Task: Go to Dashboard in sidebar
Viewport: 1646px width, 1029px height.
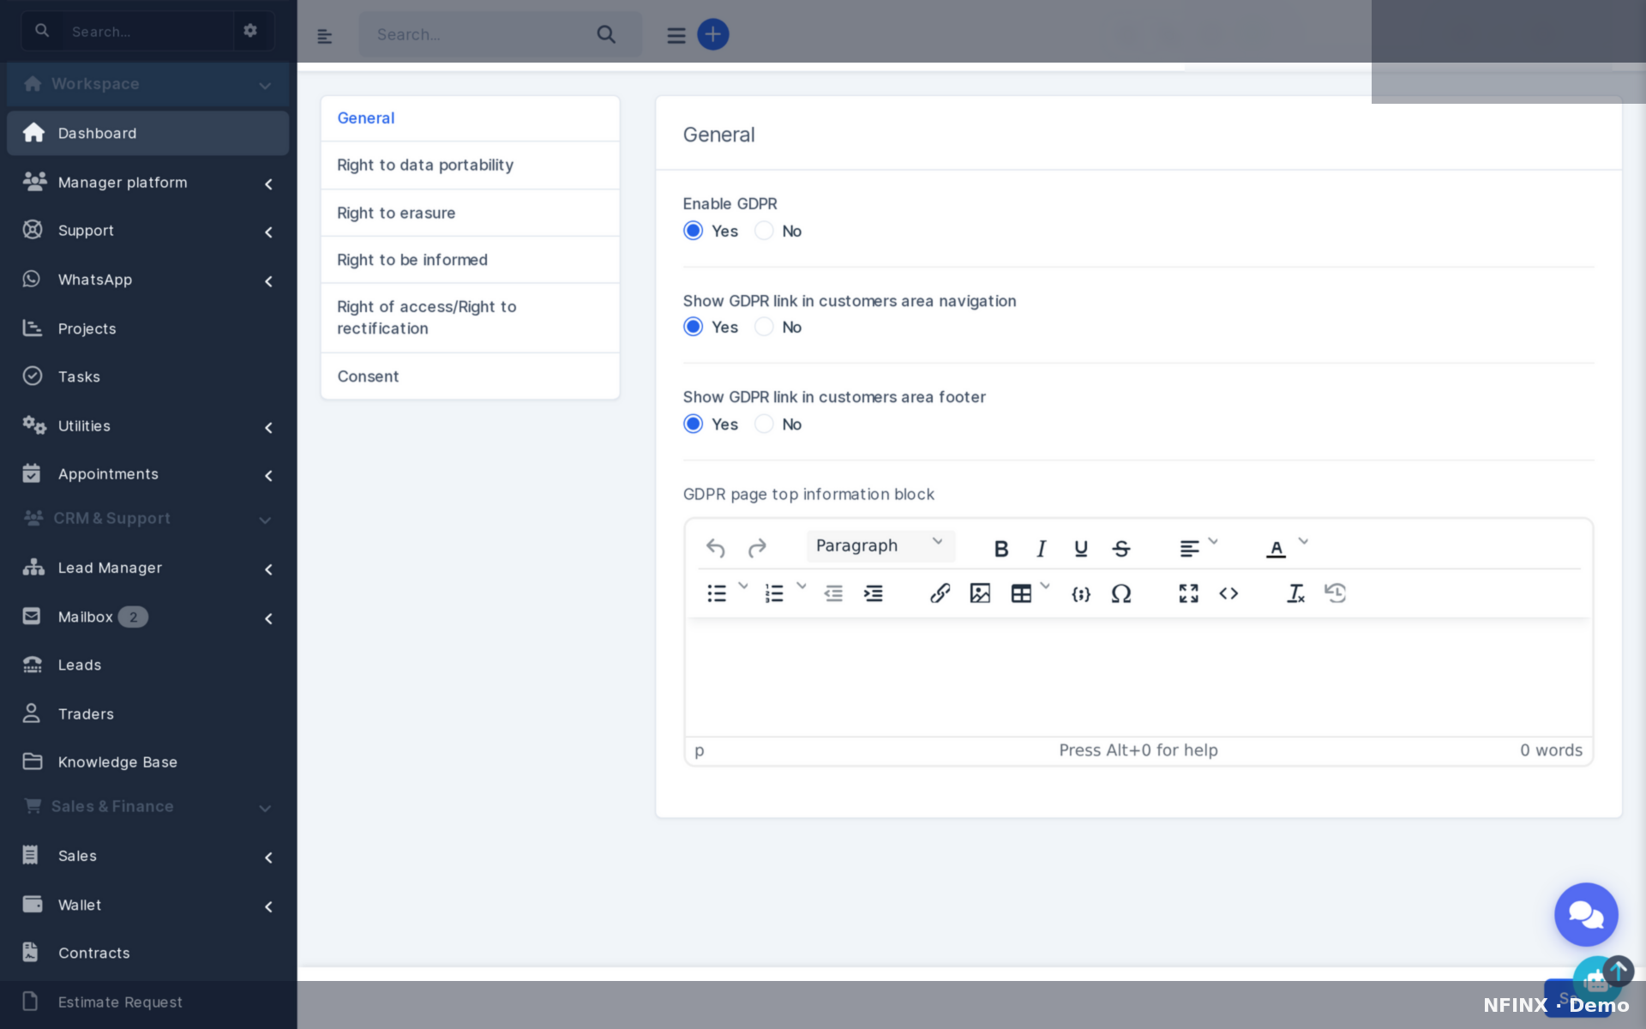Action: [147, 133]
